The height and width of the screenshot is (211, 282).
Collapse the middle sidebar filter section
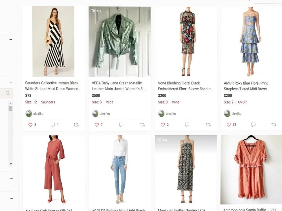10,82
